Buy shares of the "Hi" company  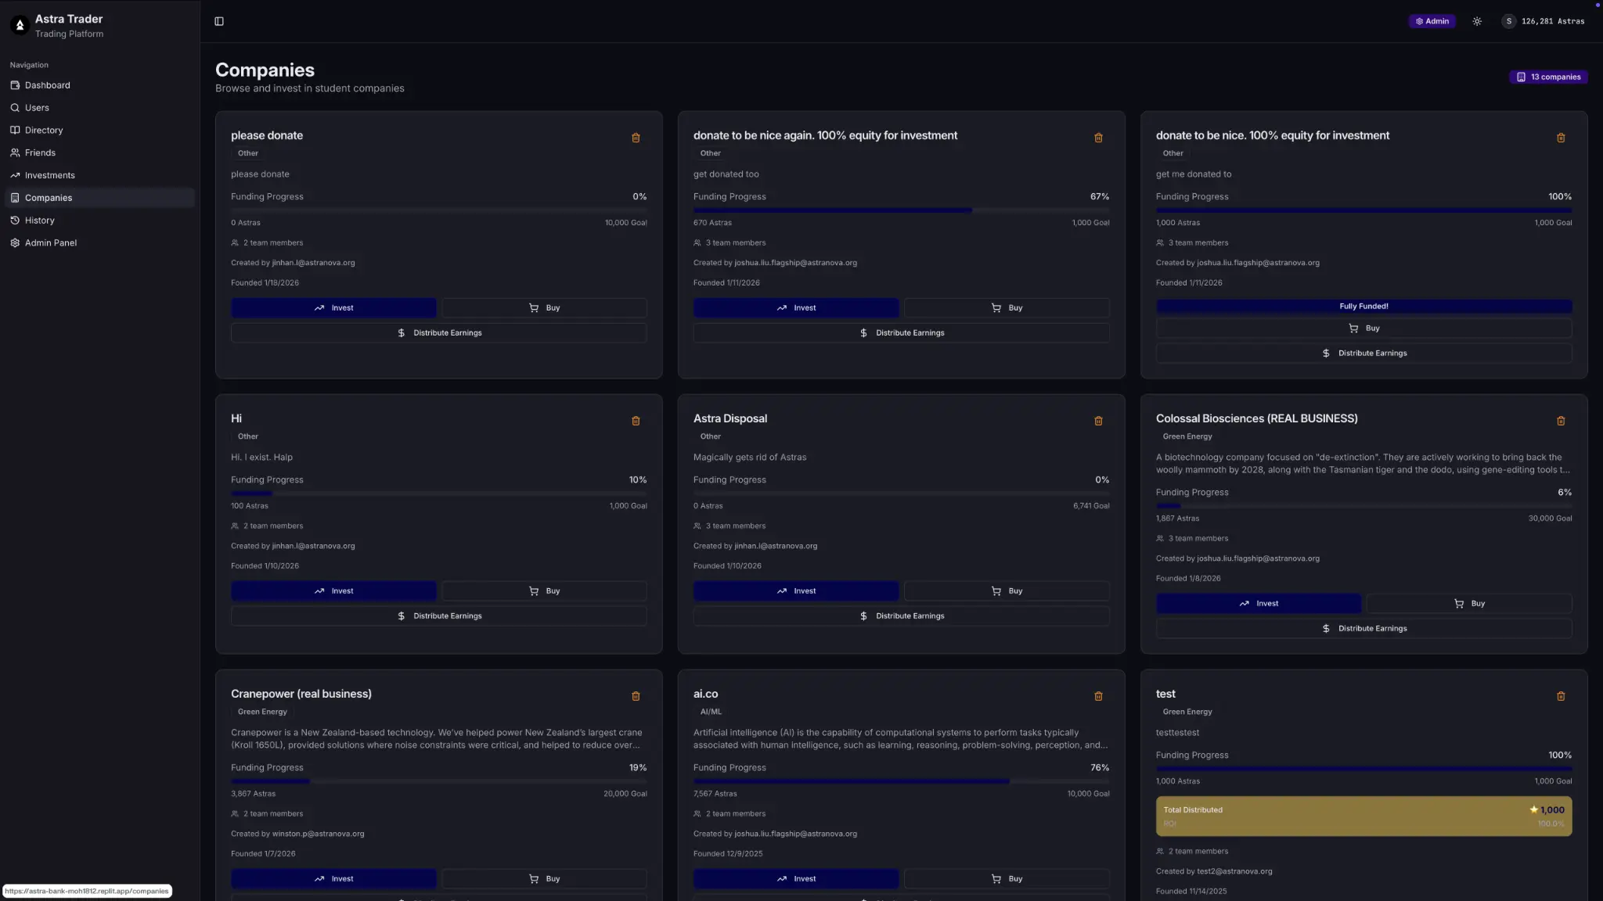pos(543,590)
